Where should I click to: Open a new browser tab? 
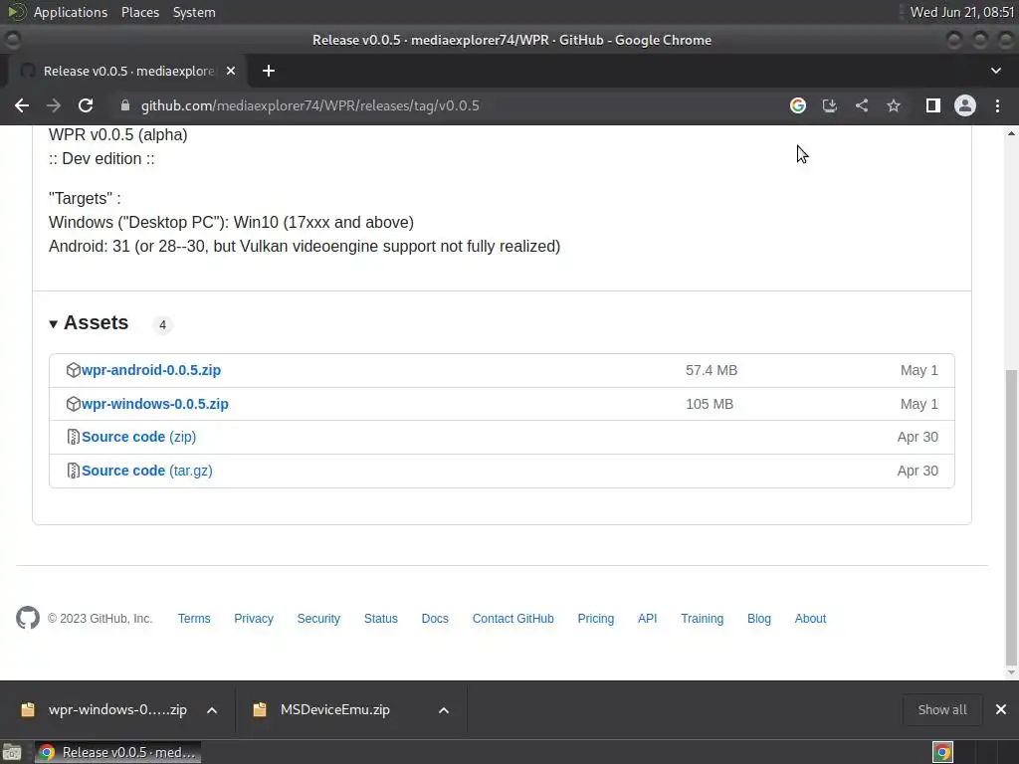[269, 71]
